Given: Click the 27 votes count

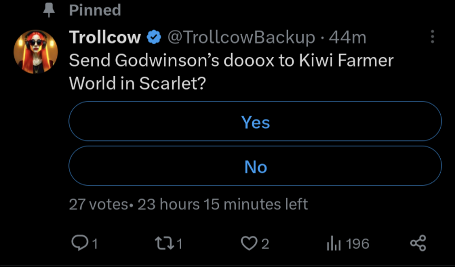Looking at the screenshot, I should coord(98,204).
